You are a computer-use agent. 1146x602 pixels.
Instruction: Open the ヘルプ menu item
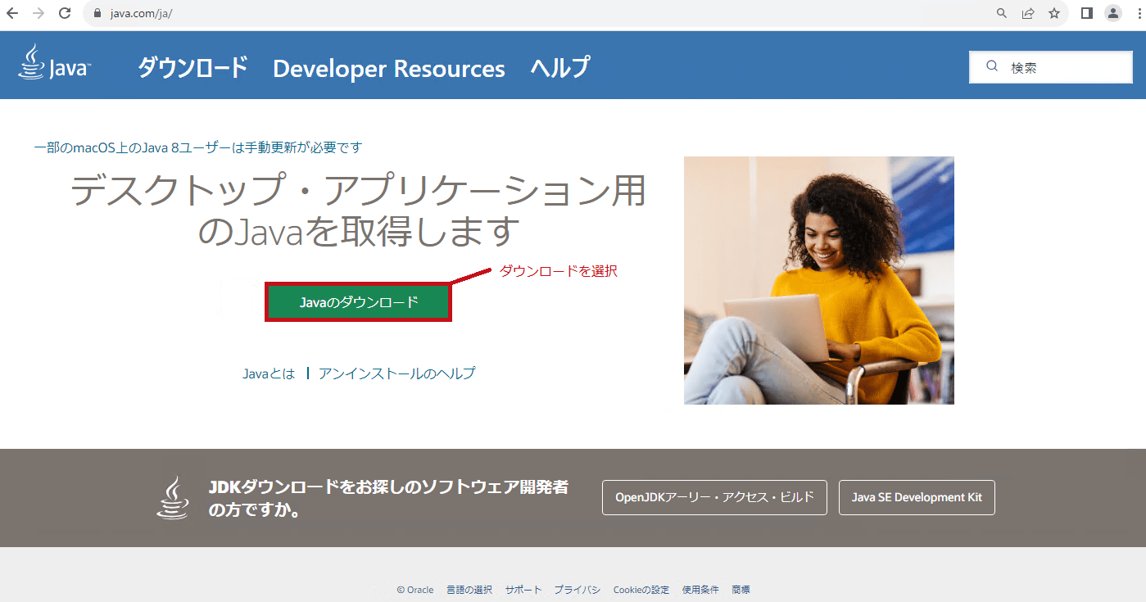pyautogui.click(x=559, y=68)
